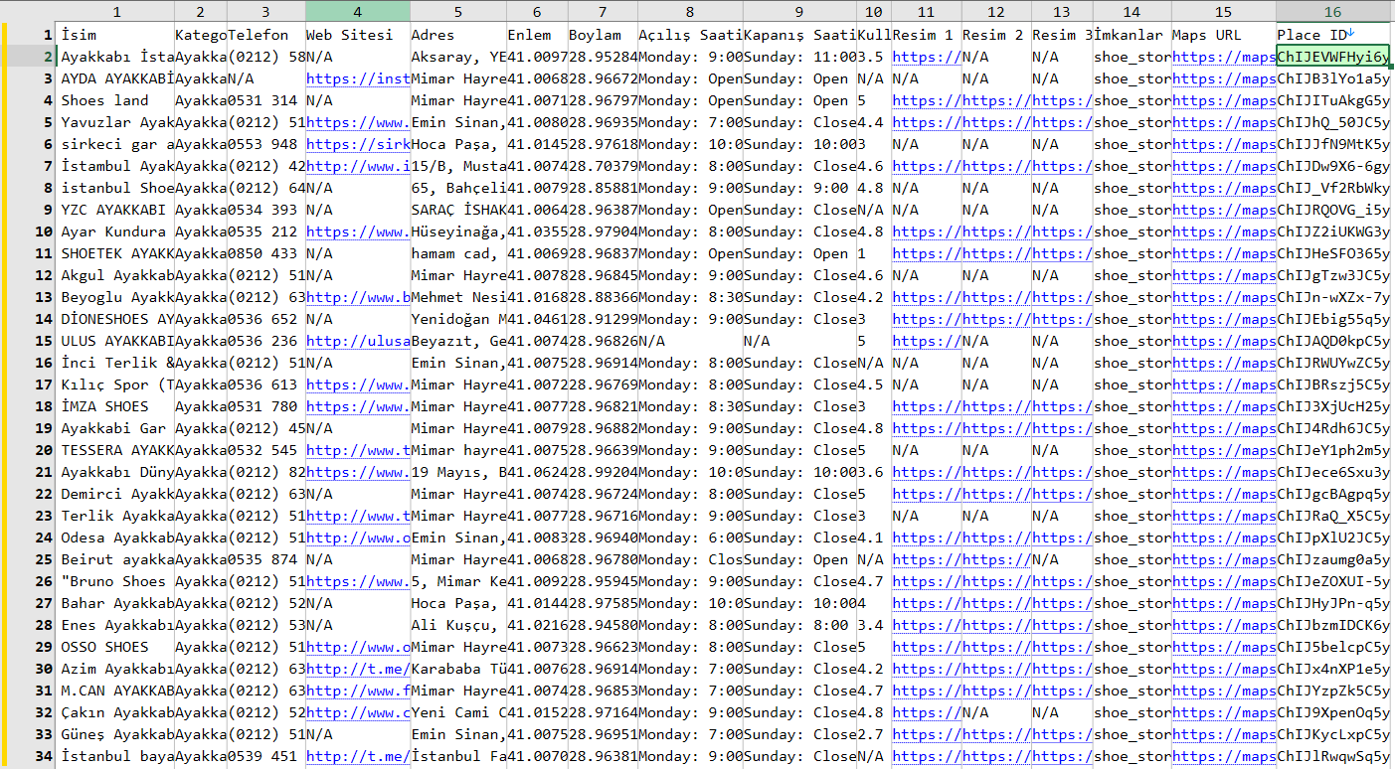Select the Karababa Tü address cell
The image size is (1395, 769).
(458, 669)
